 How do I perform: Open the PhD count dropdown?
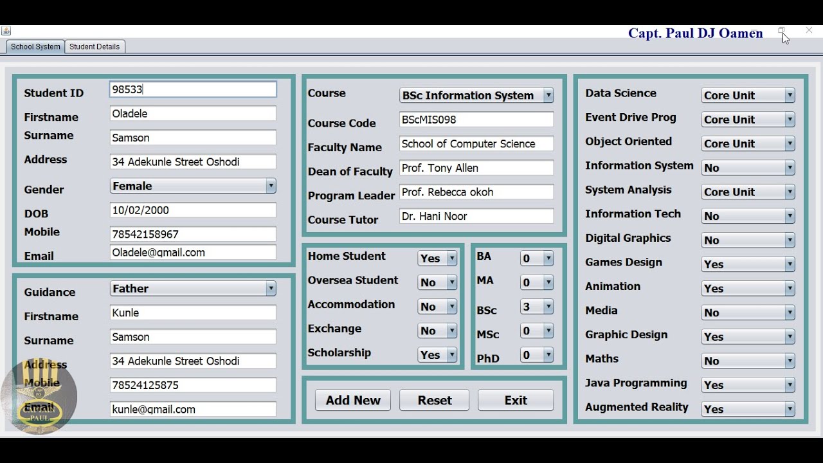(x=537, y=355)
